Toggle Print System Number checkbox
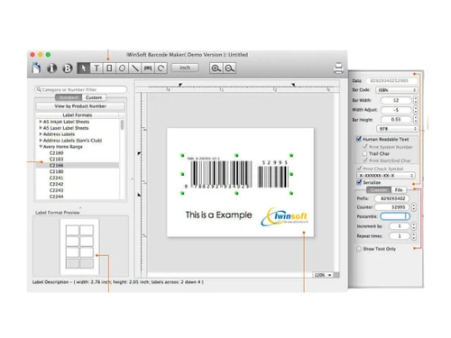This screenshot has height=338, width=451. pos(365,147)
